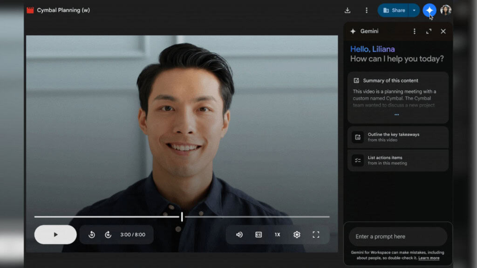Select Outline the key takeaways suggestion
Image resolution: width=477 pixels, height=268 pixels.
click(x=398, y=137)
